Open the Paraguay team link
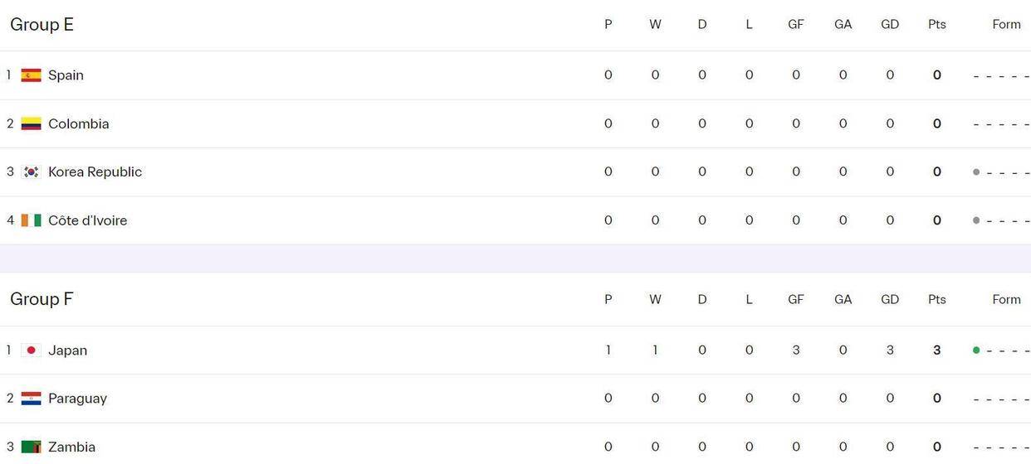 pos(77,399)
